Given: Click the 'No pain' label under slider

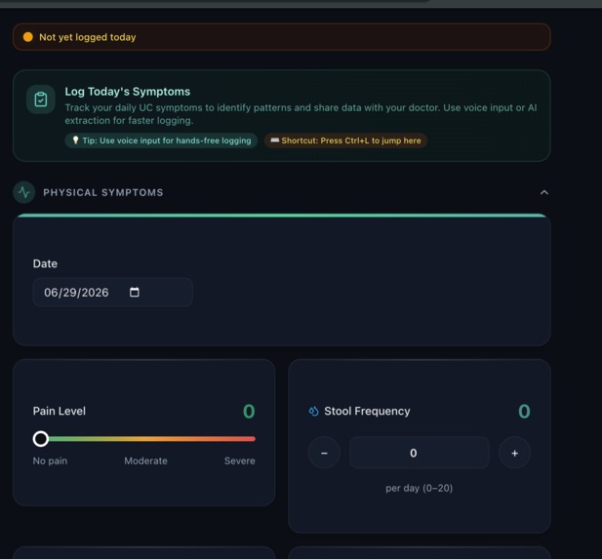Looking at the screenshot, I should click(x=51, y=460).
